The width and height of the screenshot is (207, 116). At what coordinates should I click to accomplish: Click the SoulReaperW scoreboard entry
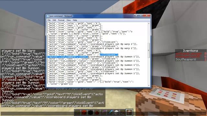point(186,59)
